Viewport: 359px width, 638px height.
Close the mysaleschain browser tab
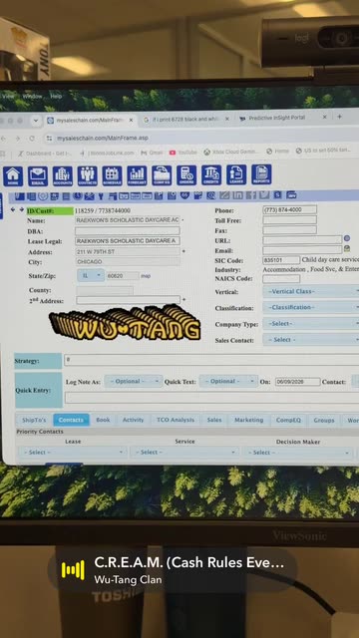tap(131, 120)
